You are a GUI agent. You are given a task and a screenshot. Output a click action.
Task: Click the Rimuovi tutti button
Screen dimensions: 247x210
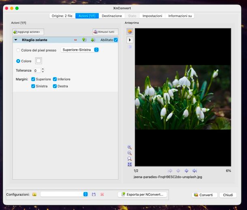105,32
